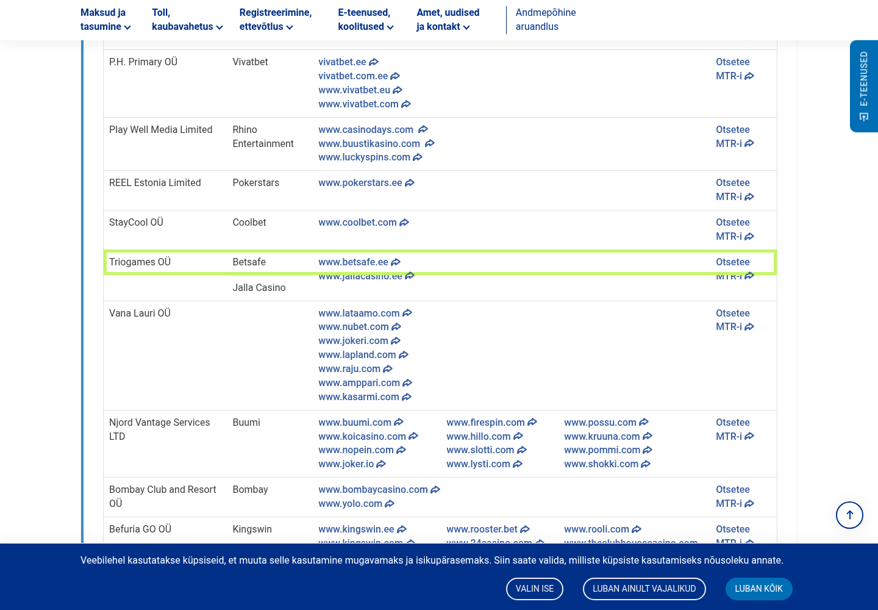Open the www.buumi.com link

tap(361, 423)
